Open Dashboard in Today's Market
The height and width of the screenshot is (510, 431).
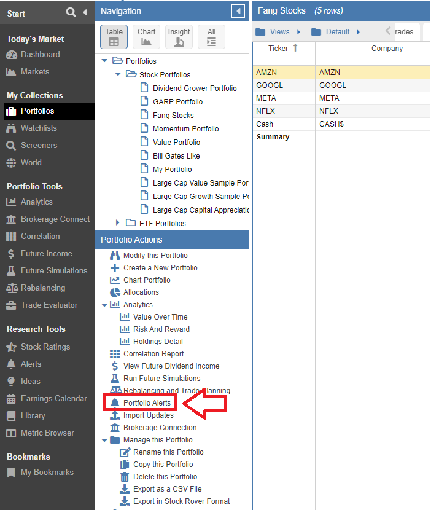[x=33, y=54]
